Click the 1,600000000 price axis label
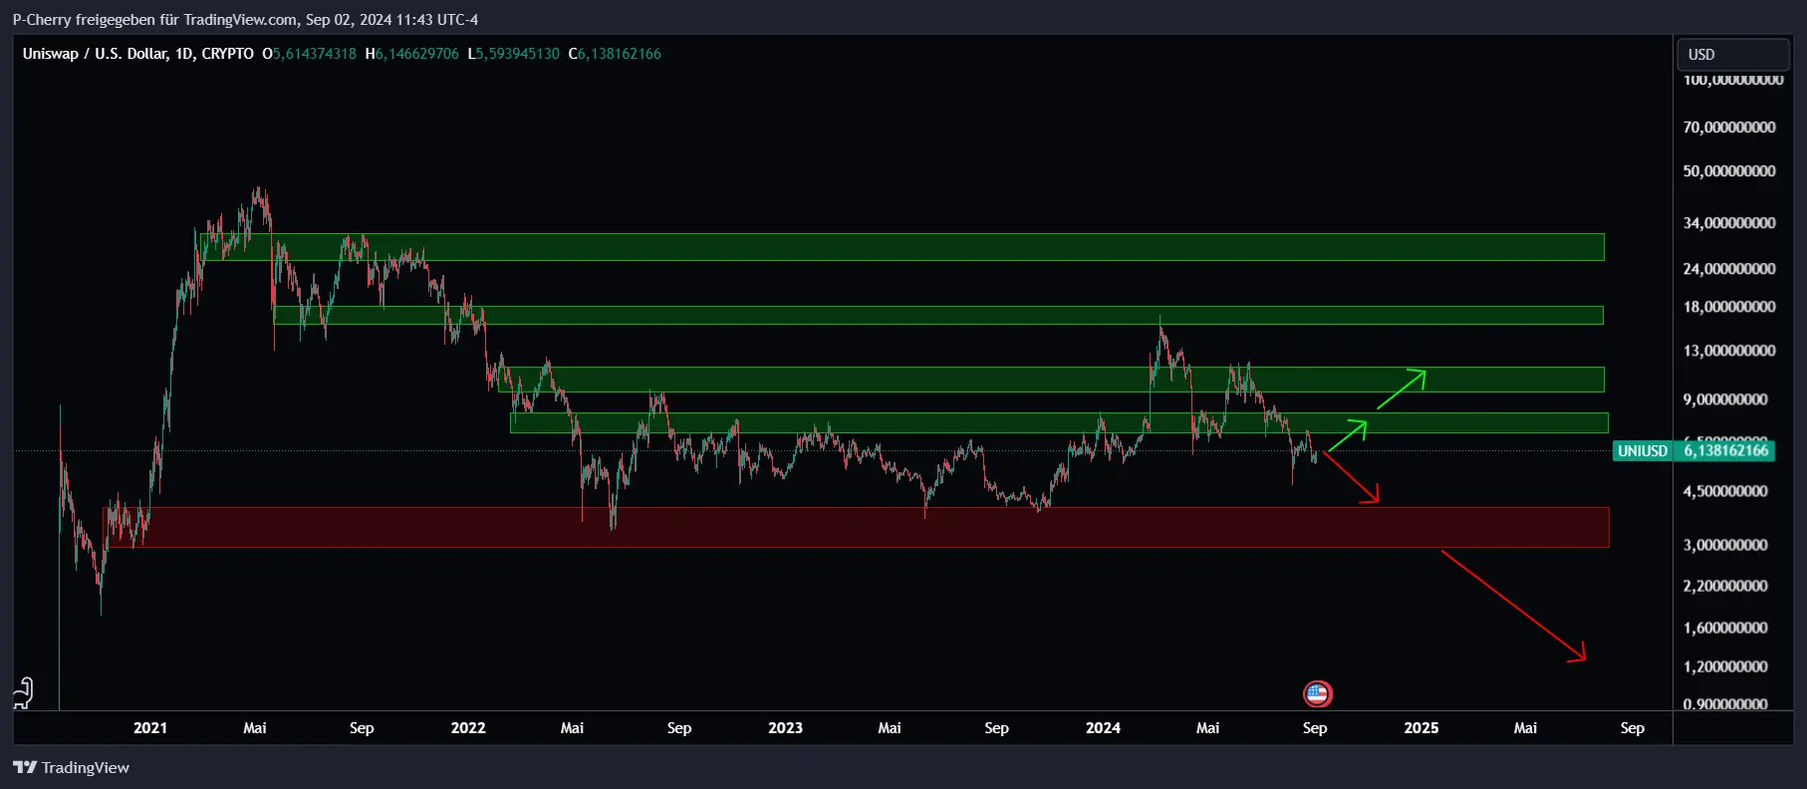Image resolution: width=1807 pixels, height=789 pixels. [1725, 628]
